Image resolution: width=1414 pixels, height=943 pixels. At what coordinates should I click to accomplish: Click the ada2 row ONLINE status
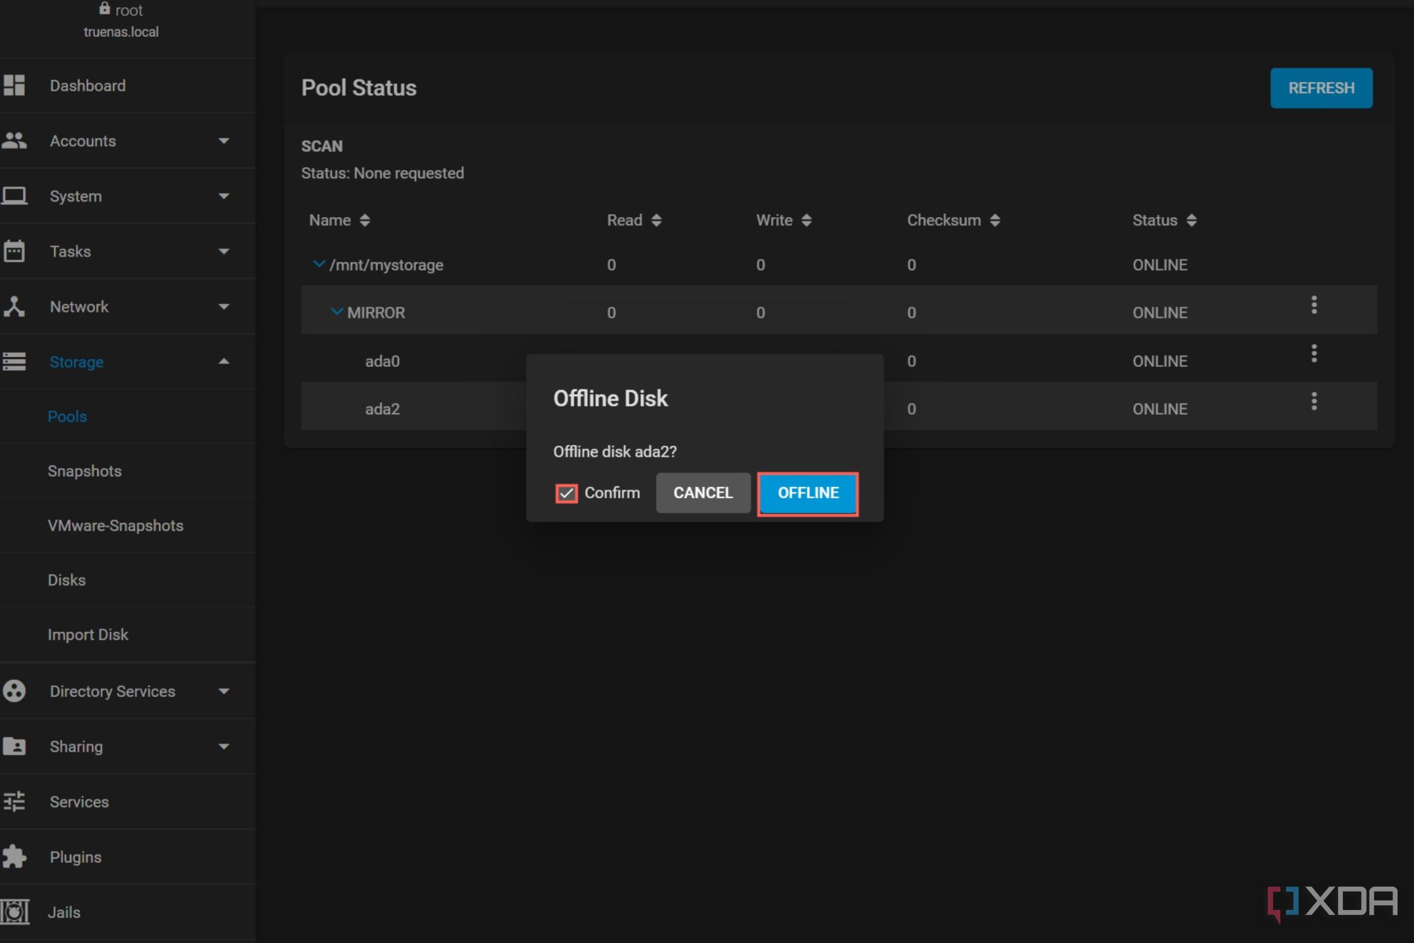pos(1159,409)
